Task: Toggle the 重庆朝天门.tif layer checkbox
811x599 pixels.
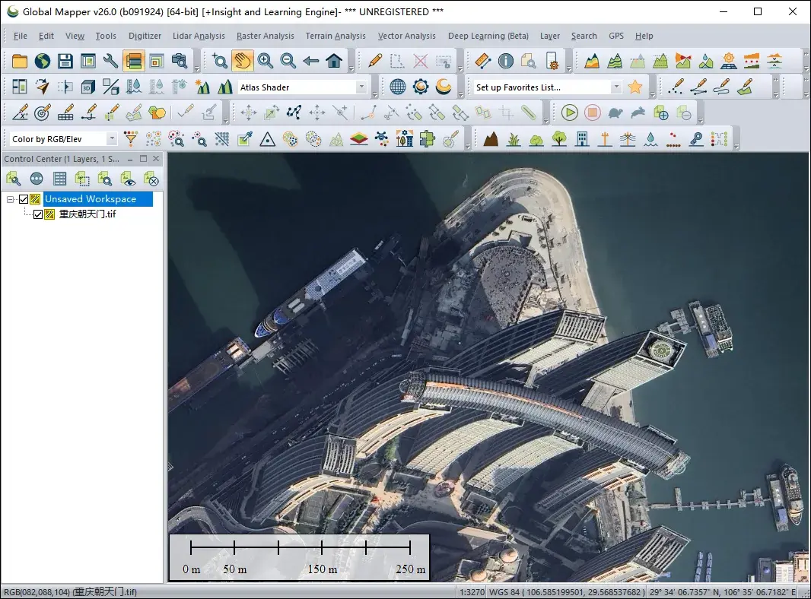Action: pyautogui.click(x=38, y=214)
